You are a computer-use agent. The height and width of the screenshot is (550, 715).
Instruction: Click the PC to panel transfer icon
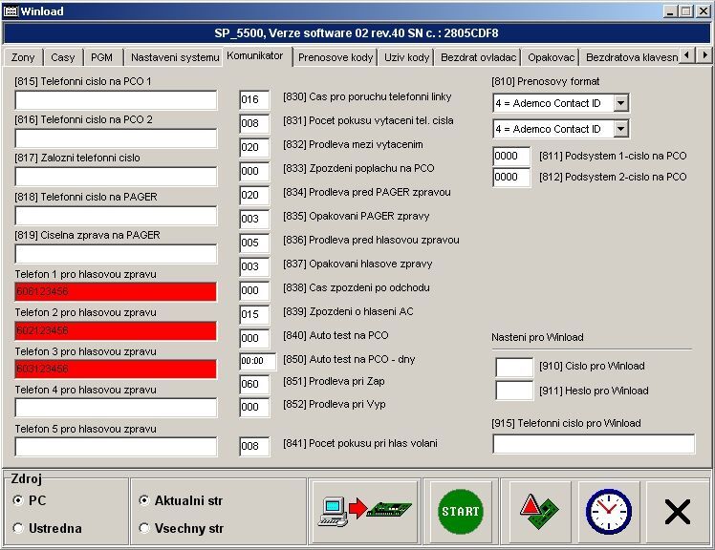click(x=367, y=512)
